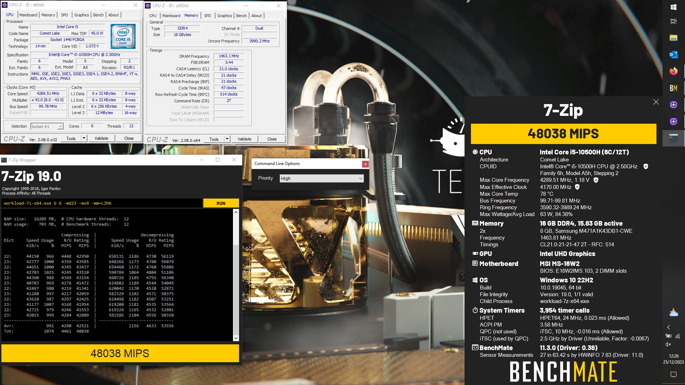The width and height of the screenshot is (685, 385).
Task: Switch to Mainboard tab in left CPU-Z
Action: click(28, 15)
